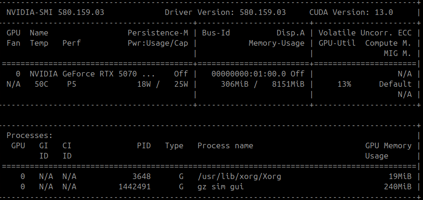This screenshot has width=423, height=200.
Task: Select Driver Version: 580.159.03 text
Action: point(225,13)
